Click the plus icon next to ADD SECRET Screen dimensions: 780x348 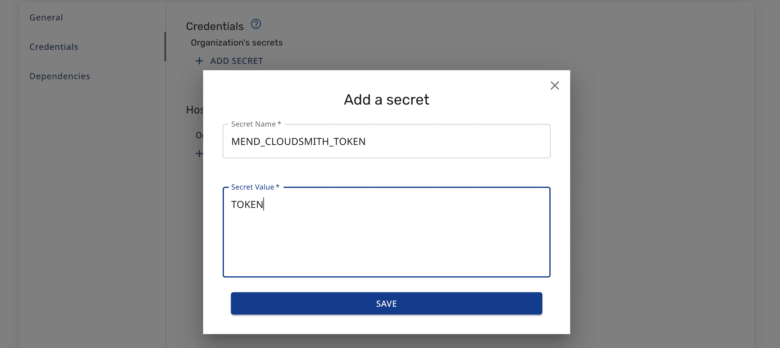pos(199,61)
